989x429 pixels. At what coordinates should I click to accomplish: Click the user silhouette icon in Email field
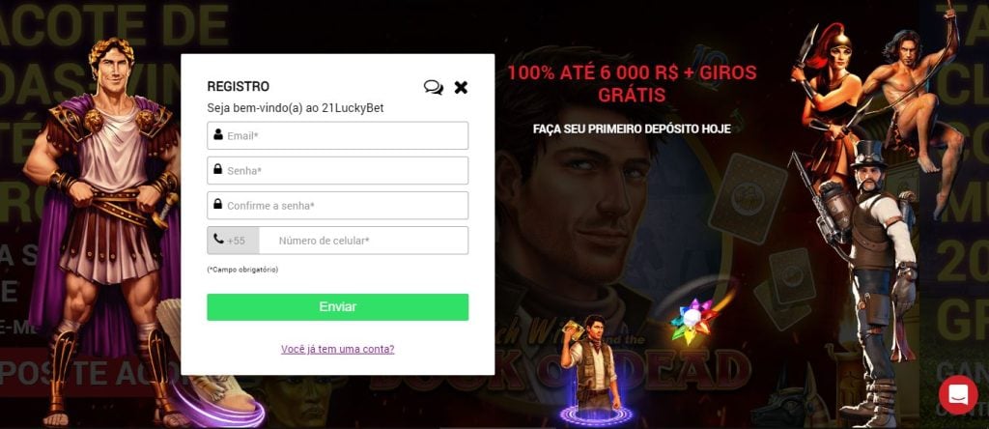tap(217, 134)
